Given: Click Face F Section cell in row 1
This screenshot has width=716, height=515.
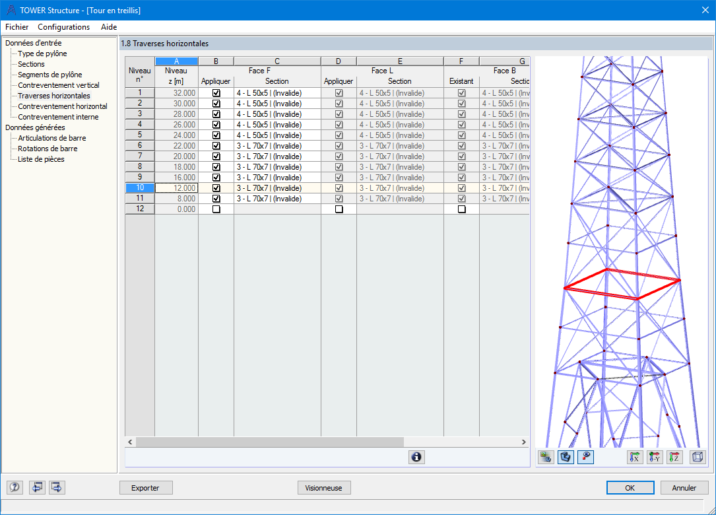Looking at the screenshot, I should point(277,92).
